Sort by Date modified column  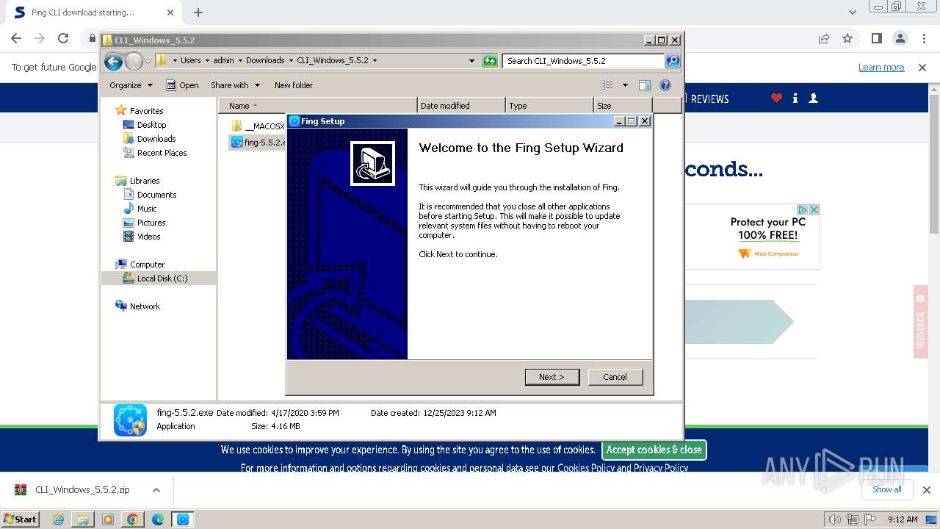click(461, 106)
